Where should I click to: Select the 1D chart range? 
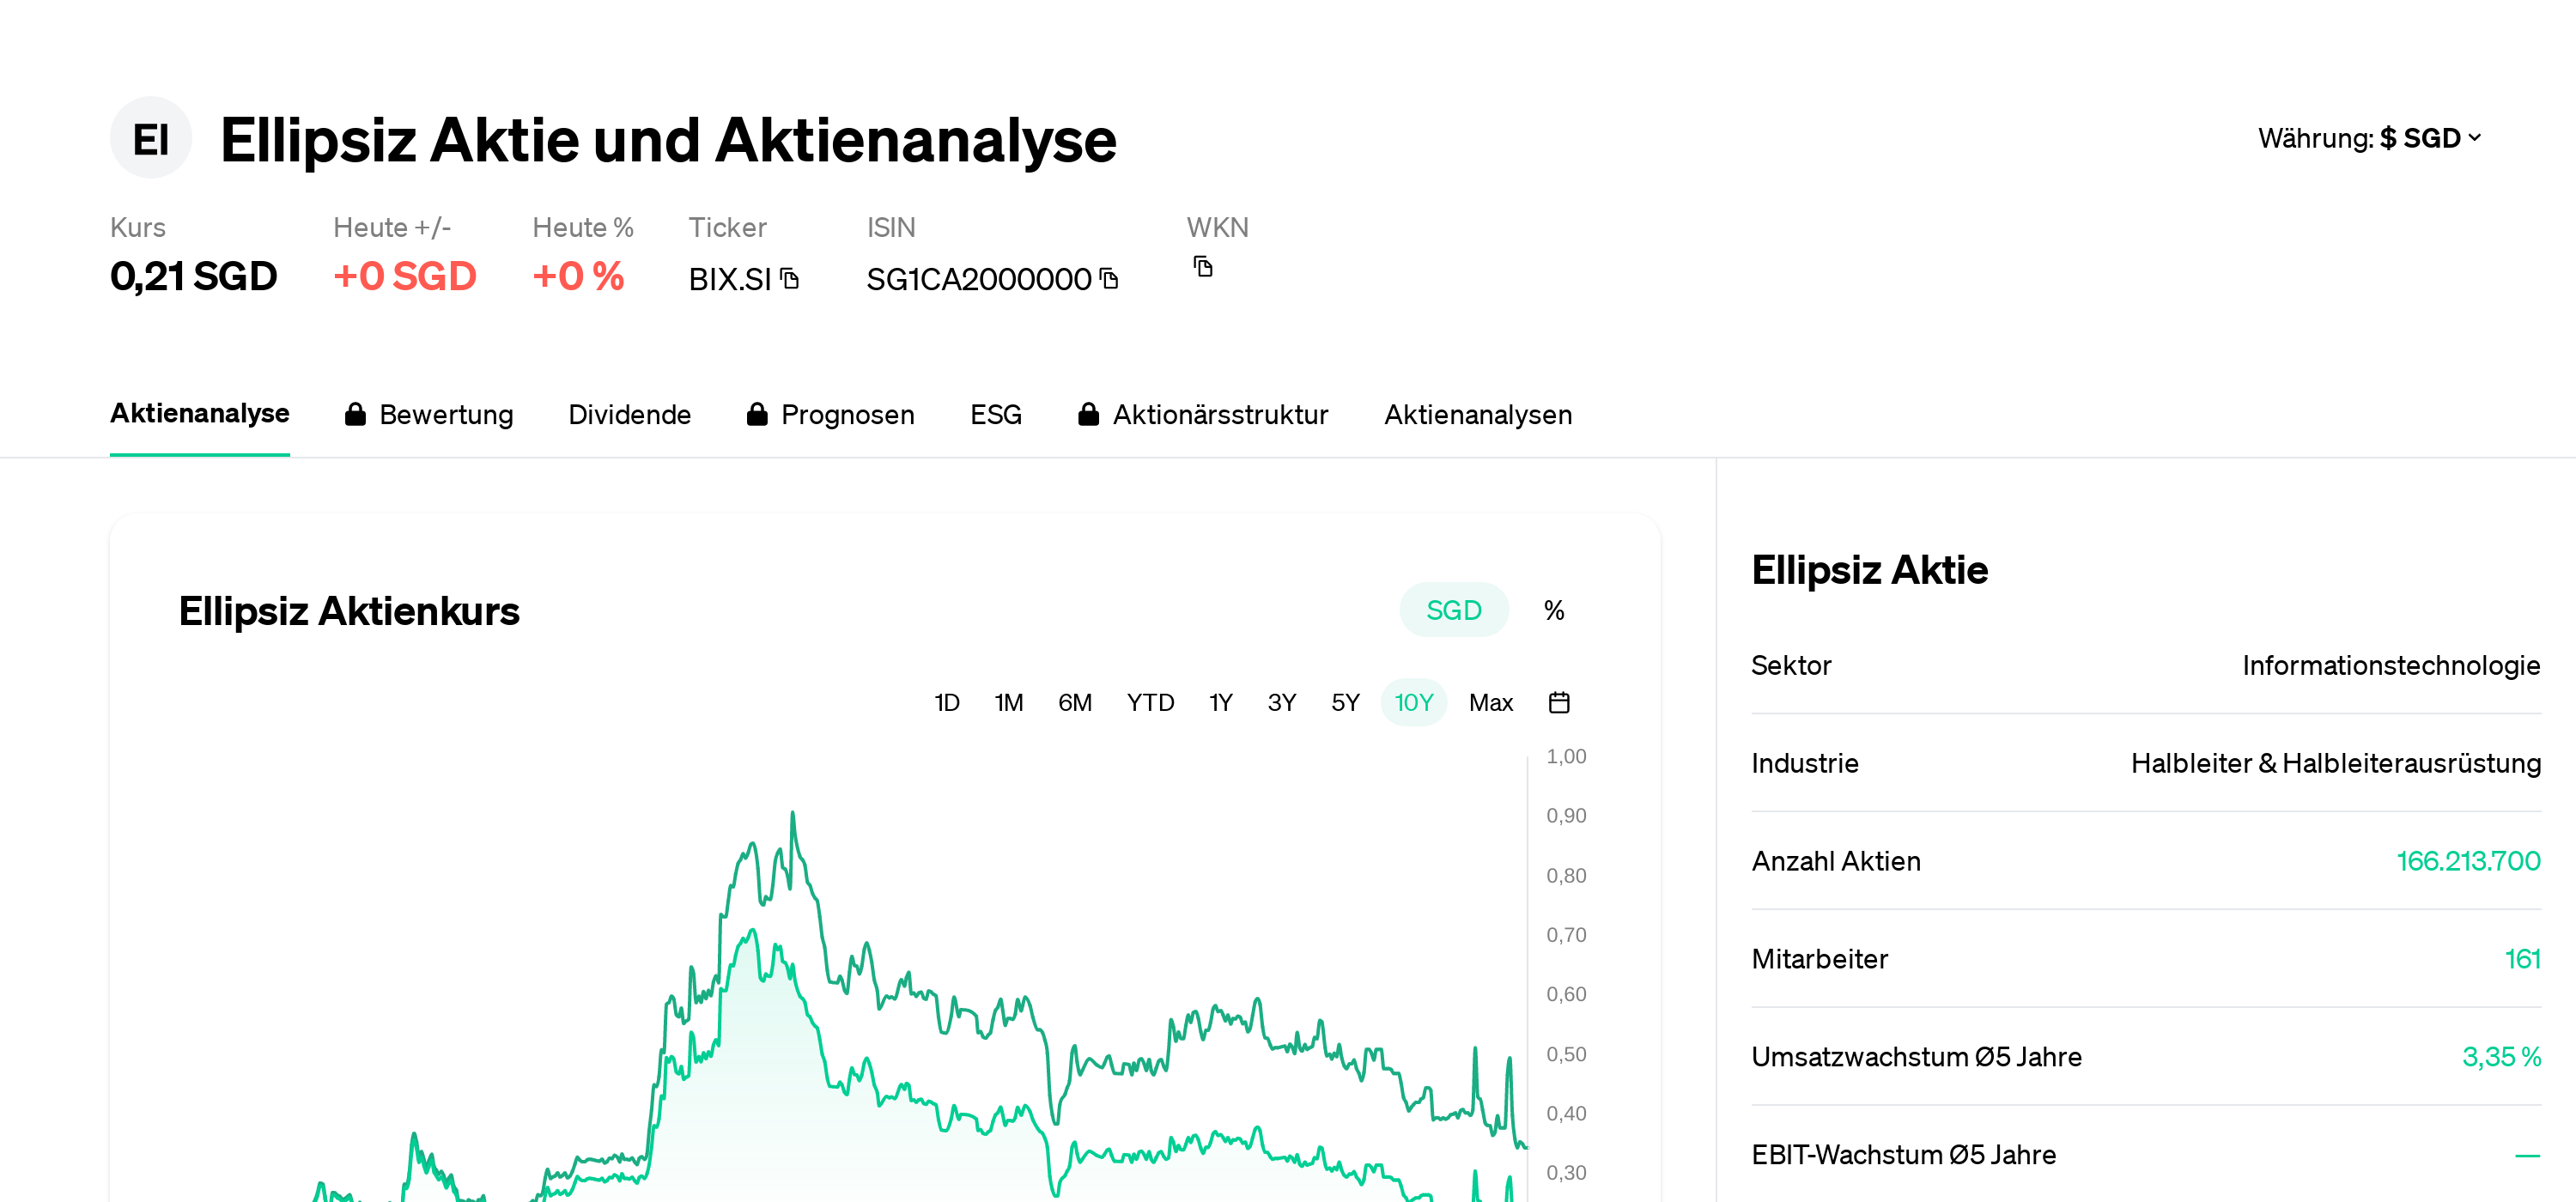point(946,702)
